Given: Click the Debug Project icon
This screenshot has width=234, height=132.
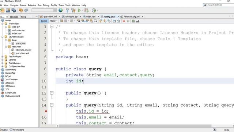Looking at the screenshot, I should (86, 10).
